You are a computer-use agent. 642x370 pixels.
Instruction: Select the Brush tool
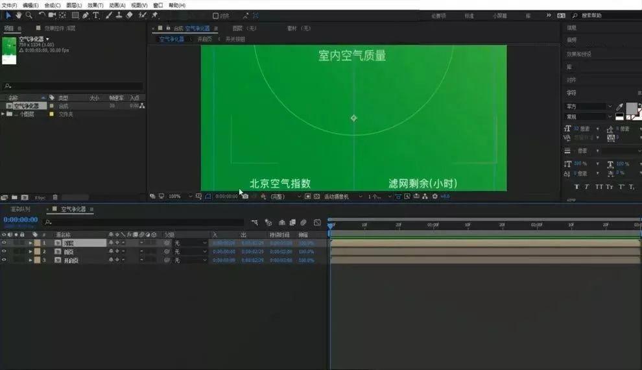[108, 15]
